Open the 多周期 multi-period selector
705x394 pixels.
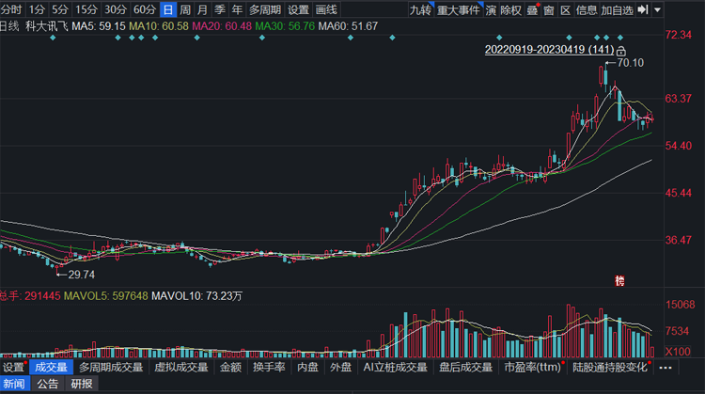click(265, 9)
